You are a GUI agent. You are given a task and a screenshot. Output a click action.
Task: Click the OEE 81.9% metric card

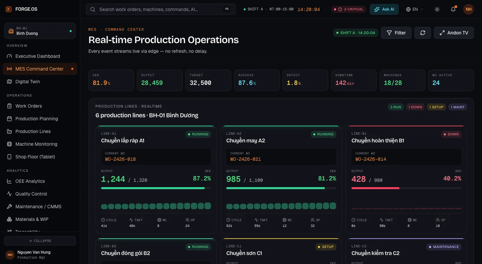(111, 80)
